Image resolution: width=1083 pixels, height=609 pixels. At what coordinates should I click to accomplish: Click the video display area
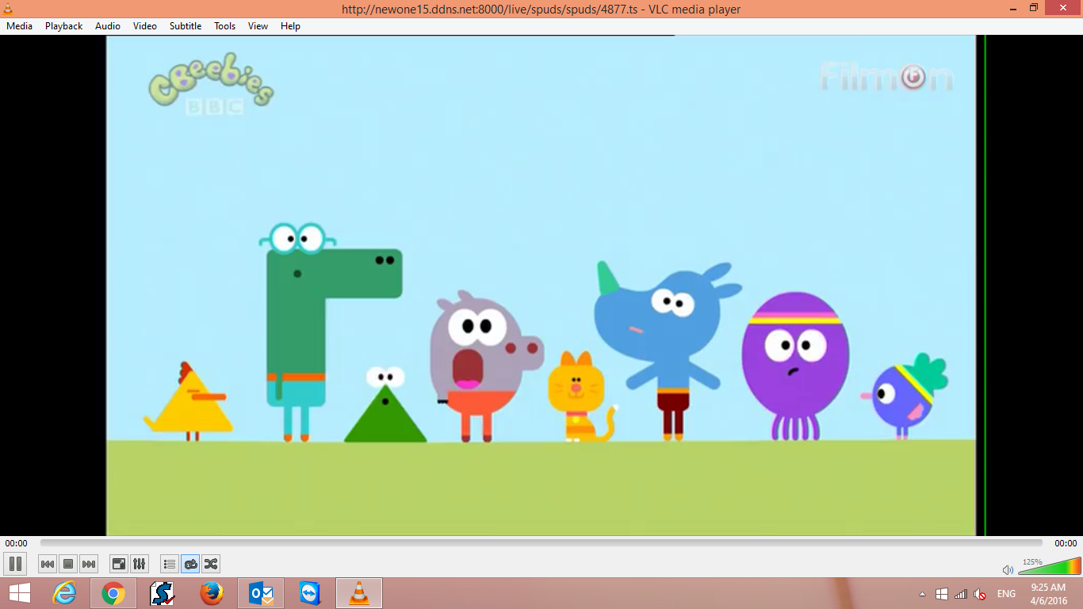coord(541,285)
